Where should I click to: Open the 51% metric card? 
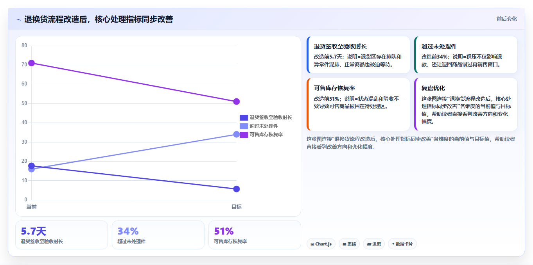(255, 235)
